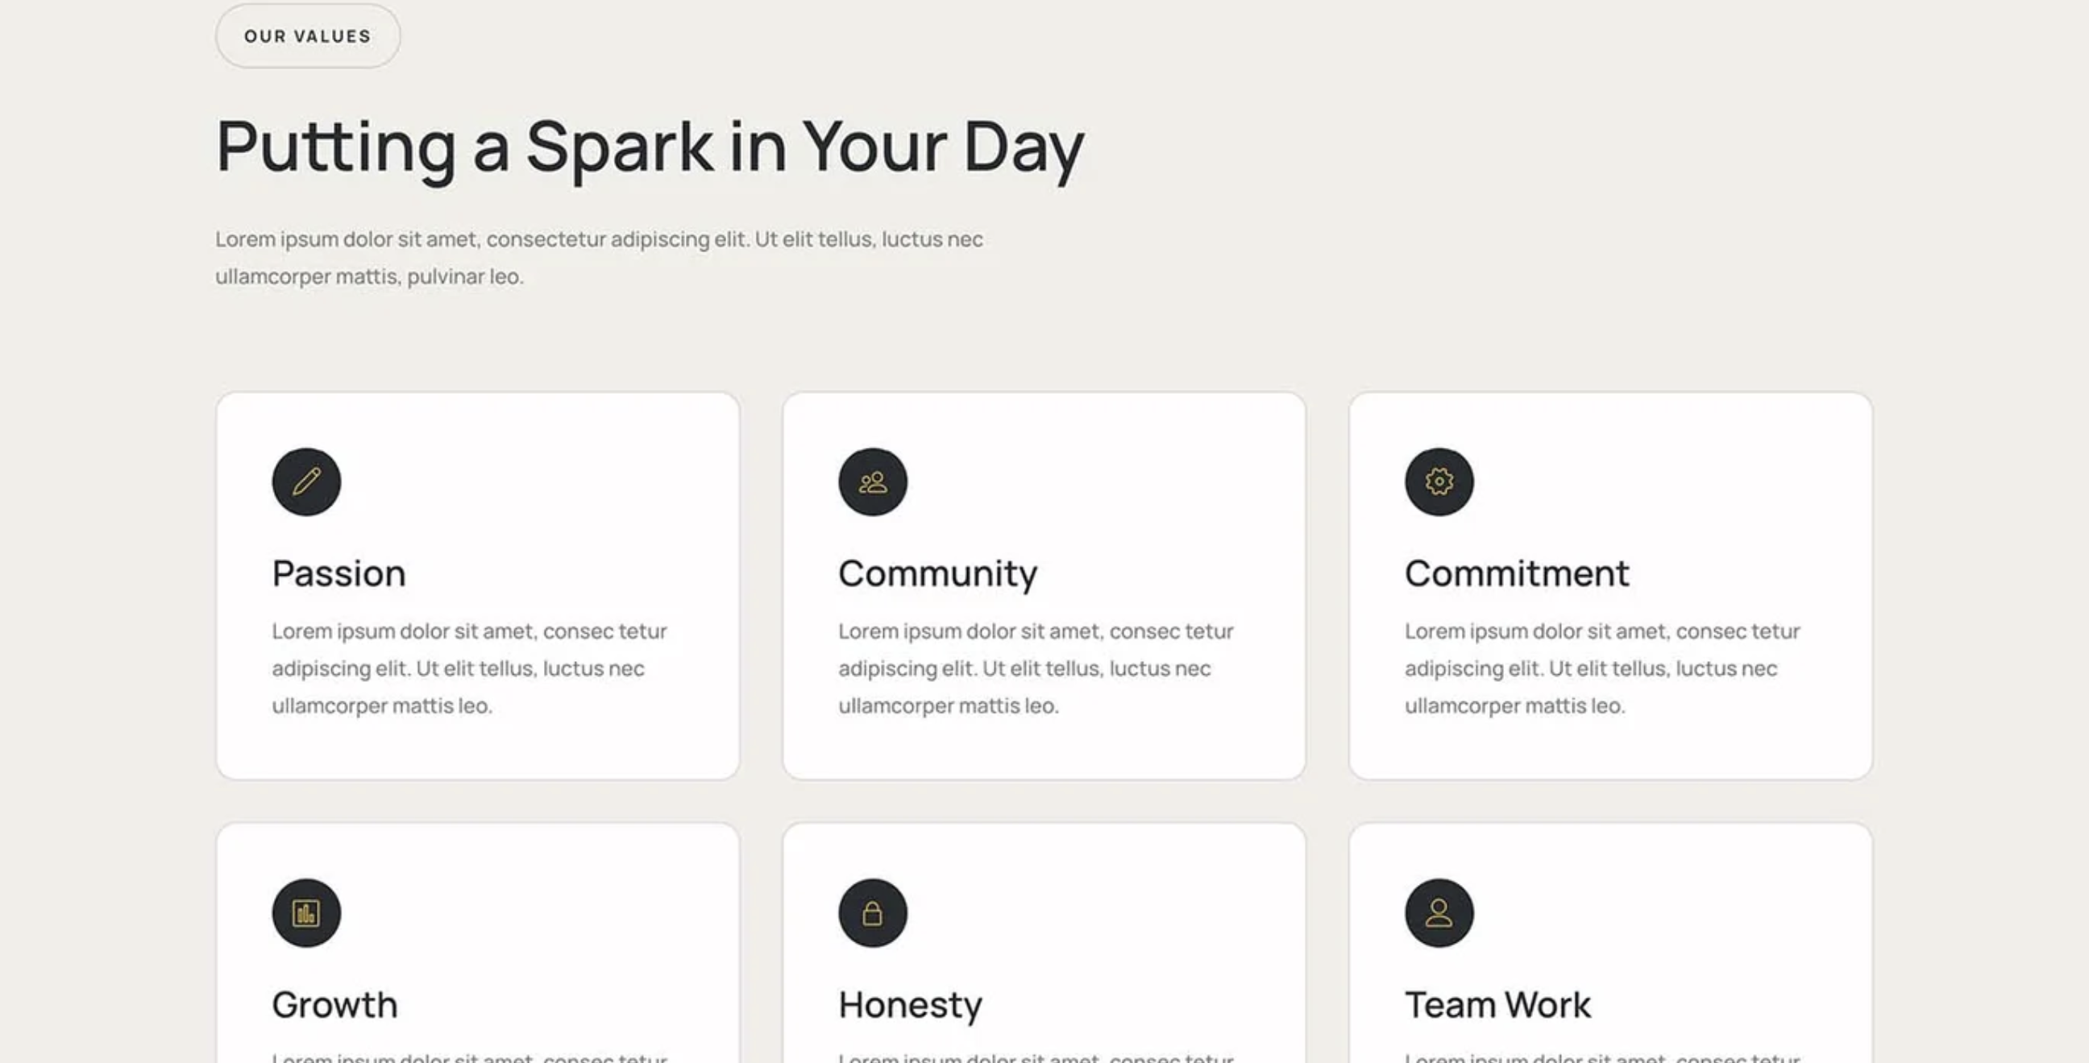Click the bar chart icon above Growth
This screenshot has height=1063, width=2089.
tap(306, 913)
